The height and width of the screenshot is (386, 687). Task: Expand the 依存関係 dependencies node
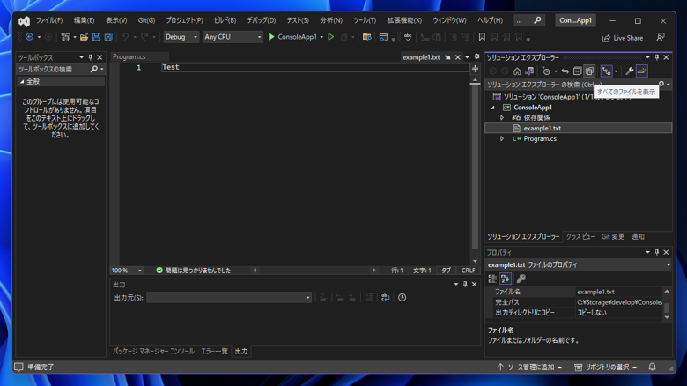(x=502, y=117)
